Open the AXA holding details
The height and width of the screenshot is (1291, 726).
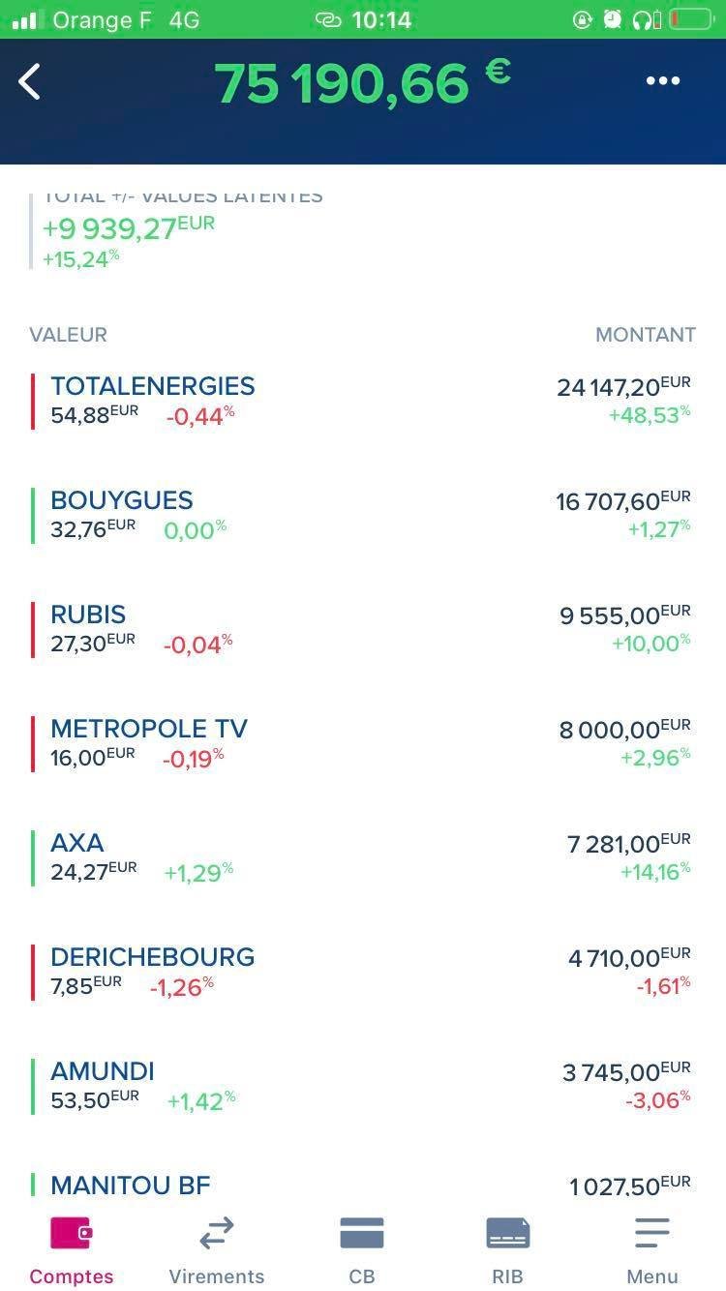coord(77,843)
